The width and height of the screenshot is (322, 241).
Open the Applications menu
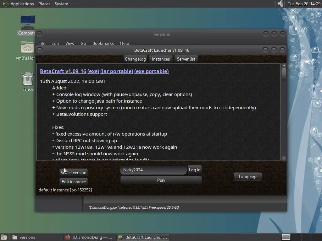[22, 4]
